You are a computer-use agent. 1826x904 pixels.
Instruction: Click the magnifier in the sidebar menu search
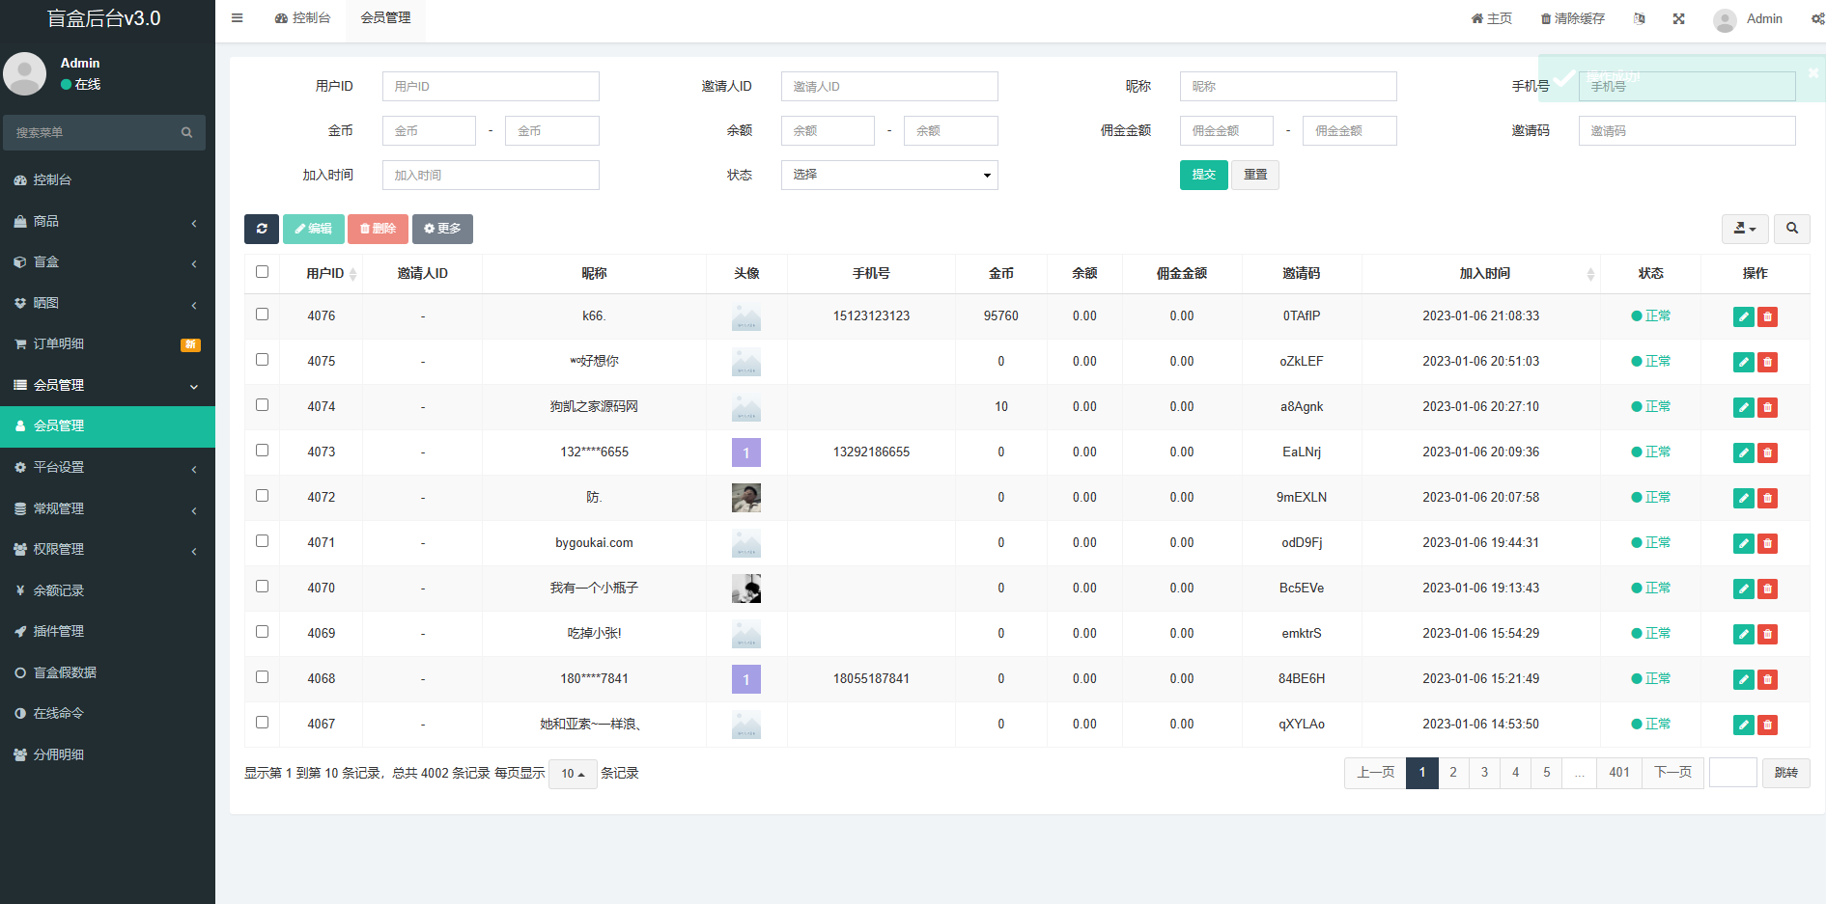click(x=186, y=133)
